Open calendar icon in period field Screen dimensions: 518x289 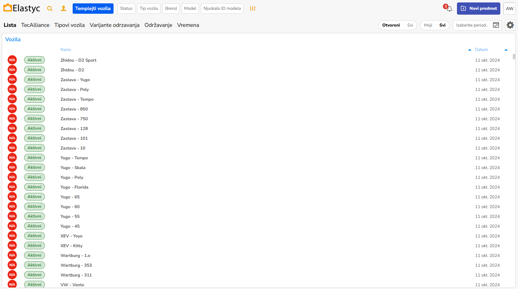pos(496,25)
